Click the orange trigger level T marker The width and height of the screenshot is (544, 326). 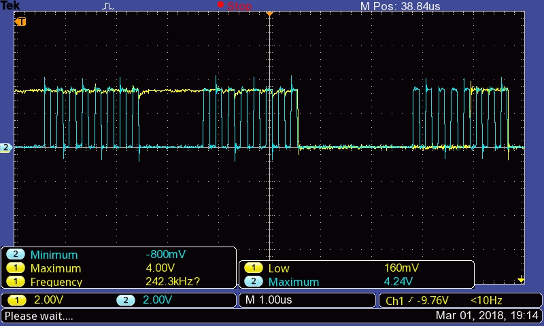click(20, 22)
